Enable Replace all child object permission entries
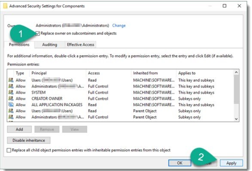Viewport: 252px width, 171px height. pyautogui.click(x=9, y=151)
